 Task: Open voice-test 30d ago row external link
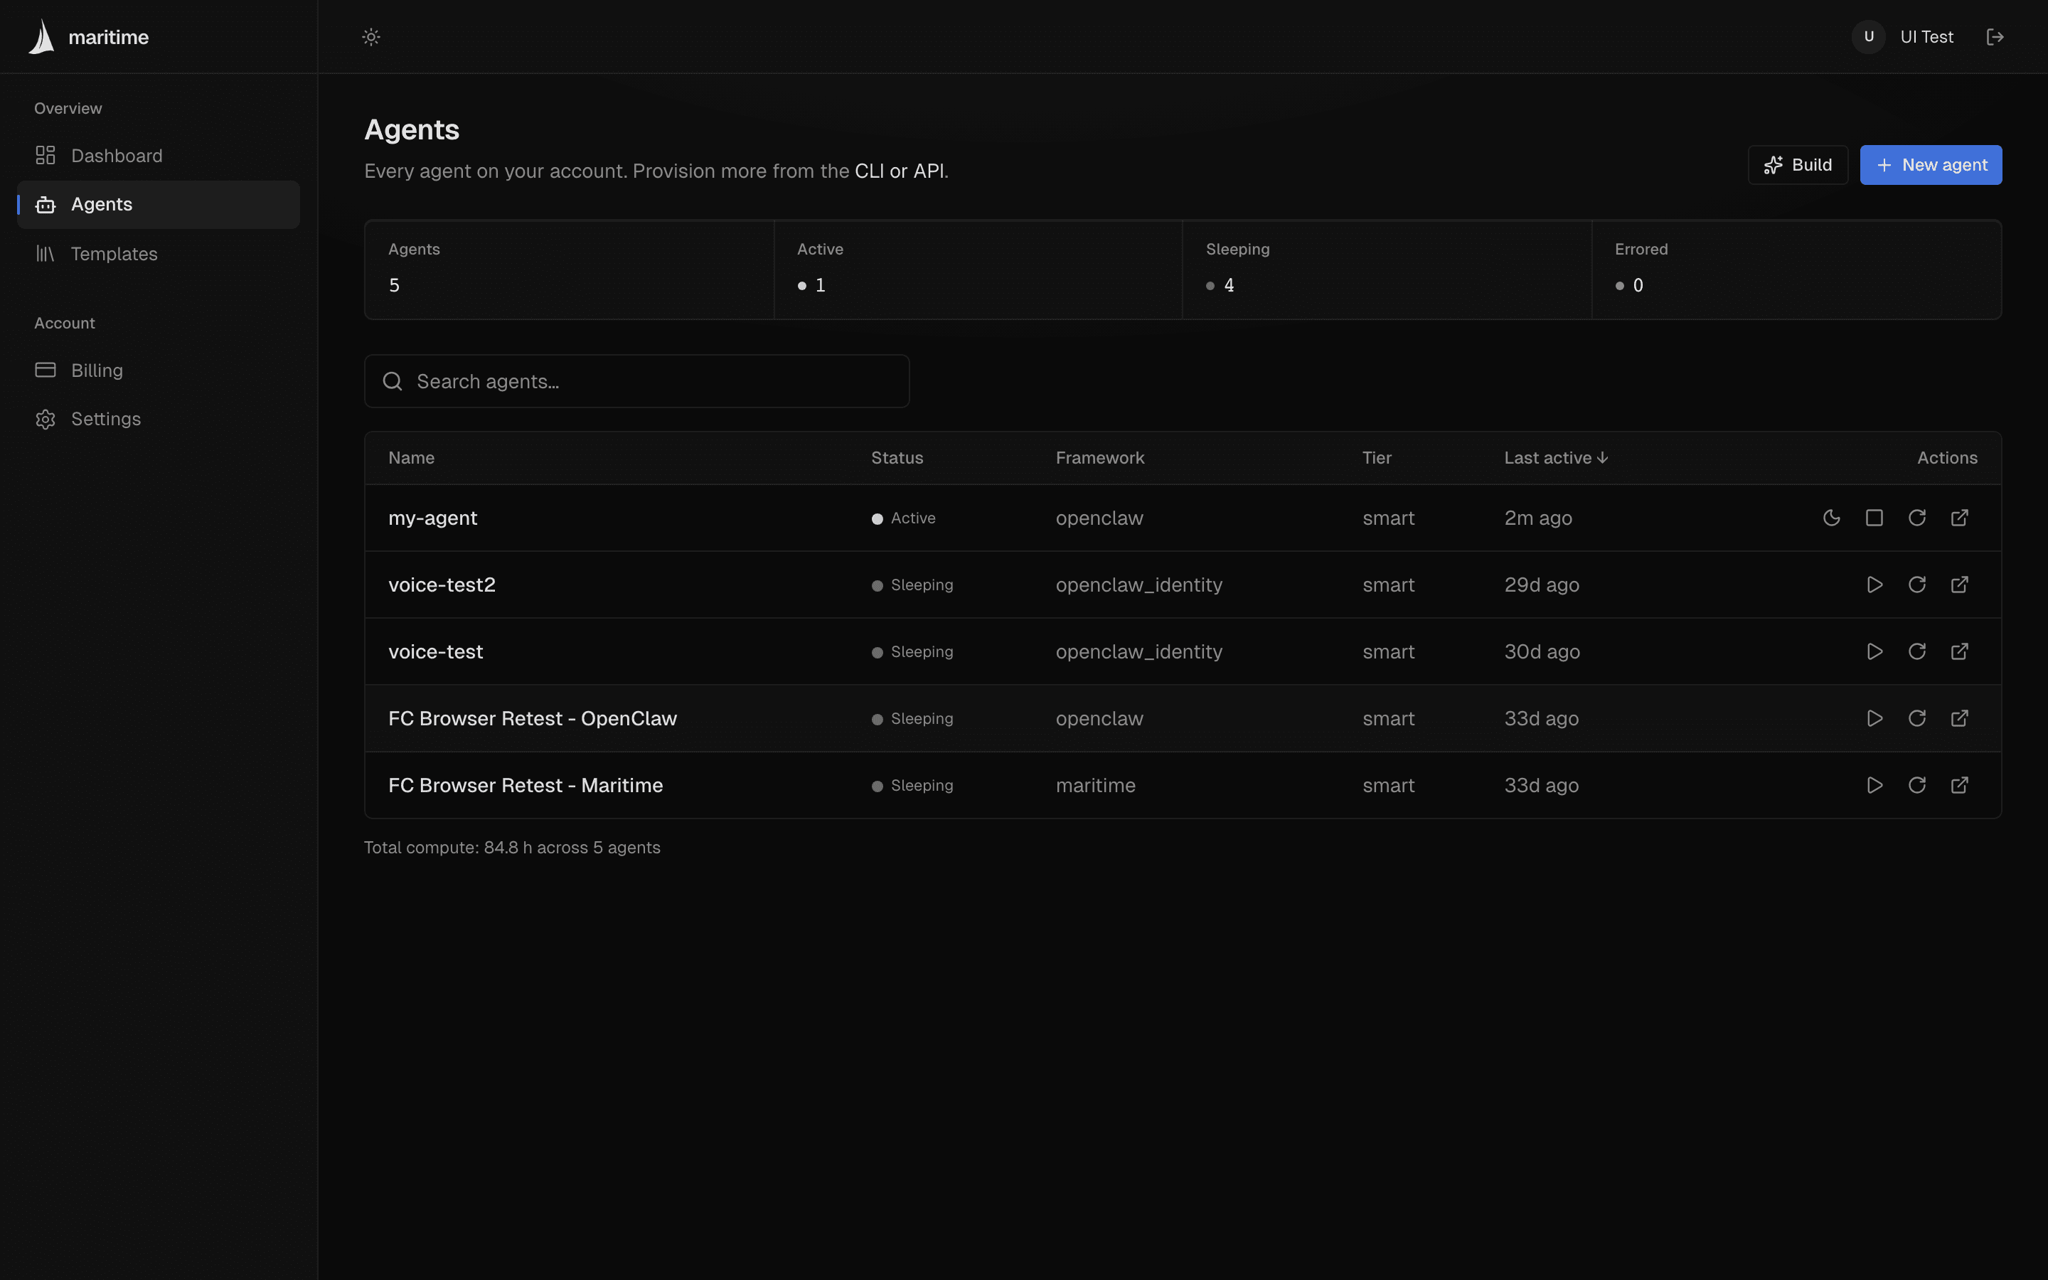tap(1959, 652)
